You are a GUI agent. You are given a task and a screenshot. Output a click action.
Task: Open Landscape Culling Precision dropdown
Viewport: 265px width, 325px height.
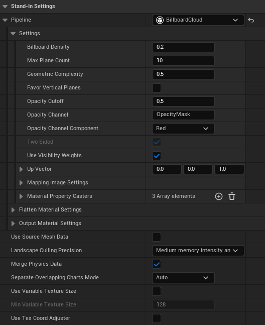click(198, 251)
